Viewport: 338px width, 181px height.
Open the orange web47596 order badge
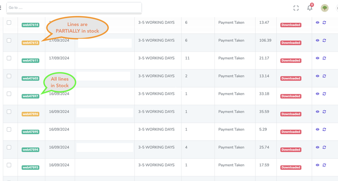[x=30, y=114]
